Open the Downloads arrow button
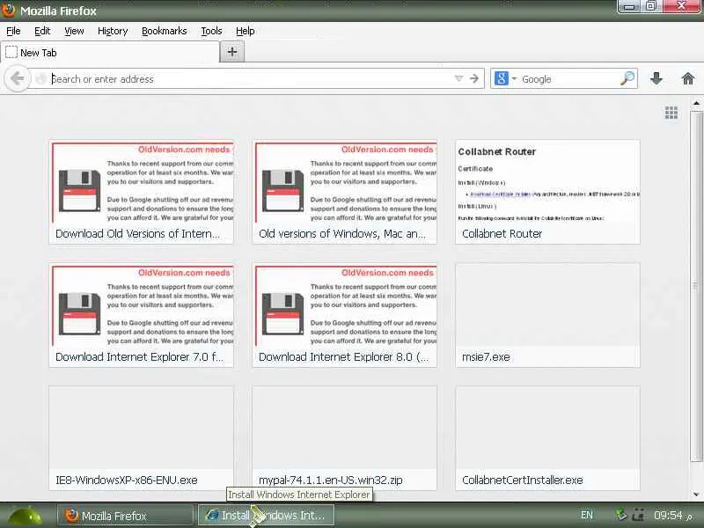This screenshot has width=704, height=528. [x=656, y=78]
